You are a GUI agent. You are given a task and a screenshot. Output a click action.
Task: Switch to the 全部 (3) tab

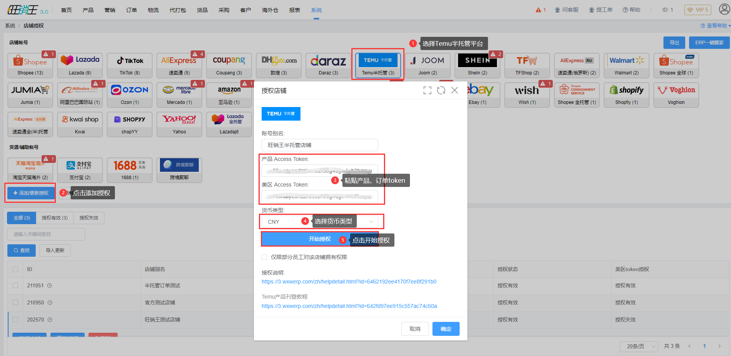pyautogui.click(x=22, y=218)
